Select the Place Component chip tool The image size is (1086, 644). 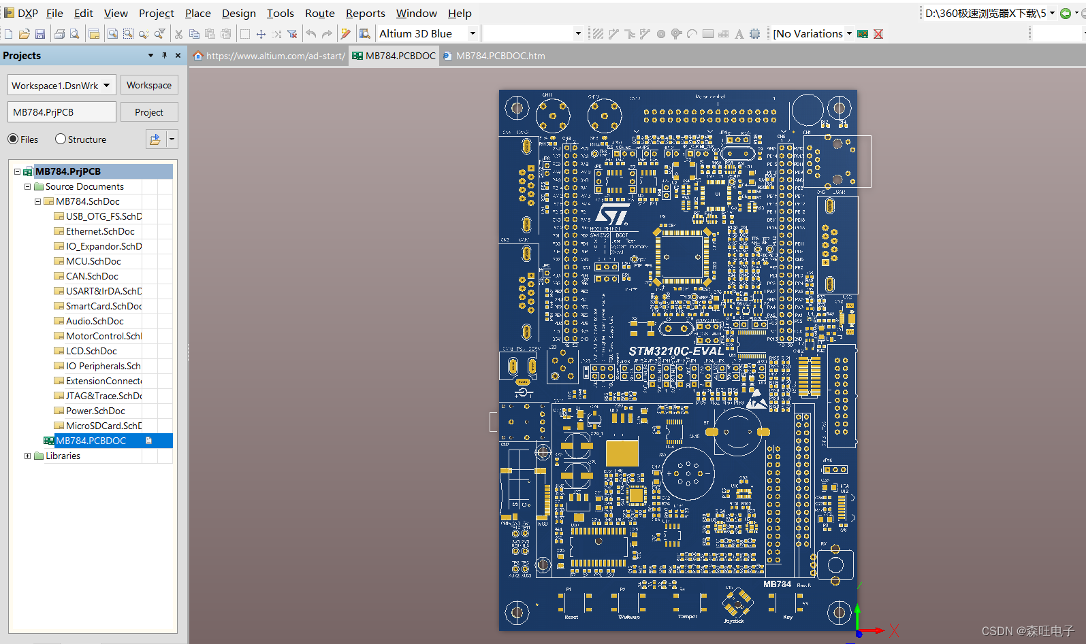754,34
